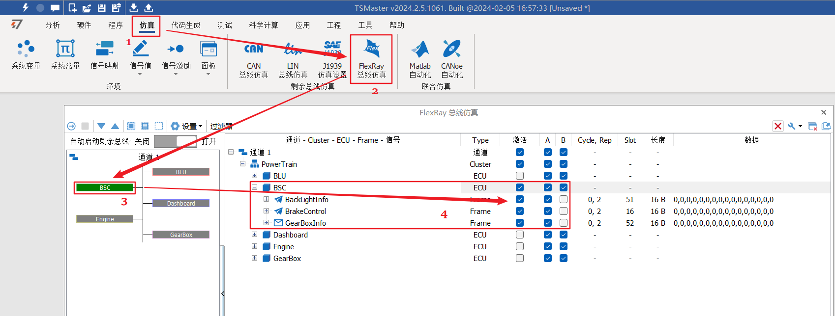
Task: Toggle 激活 checkbox for PowerTrain cluster
Action: click(x=520, y=164)
